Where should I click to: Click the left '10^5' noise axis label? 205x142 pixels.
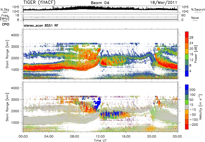pyautogui.click(x=16, y=7)
